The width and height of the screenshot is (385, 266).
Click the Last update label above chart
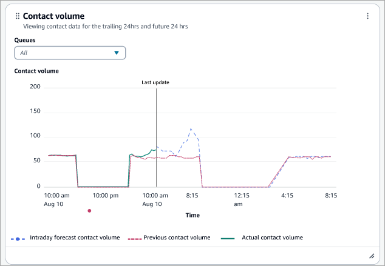pos(155,82)
